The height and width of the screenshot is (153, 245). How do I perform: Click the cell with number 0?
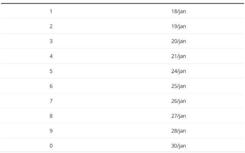pos(51,146)
